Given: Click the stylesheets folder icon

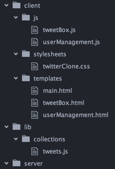Looking at the screenshot, I should tap(26, 54).
